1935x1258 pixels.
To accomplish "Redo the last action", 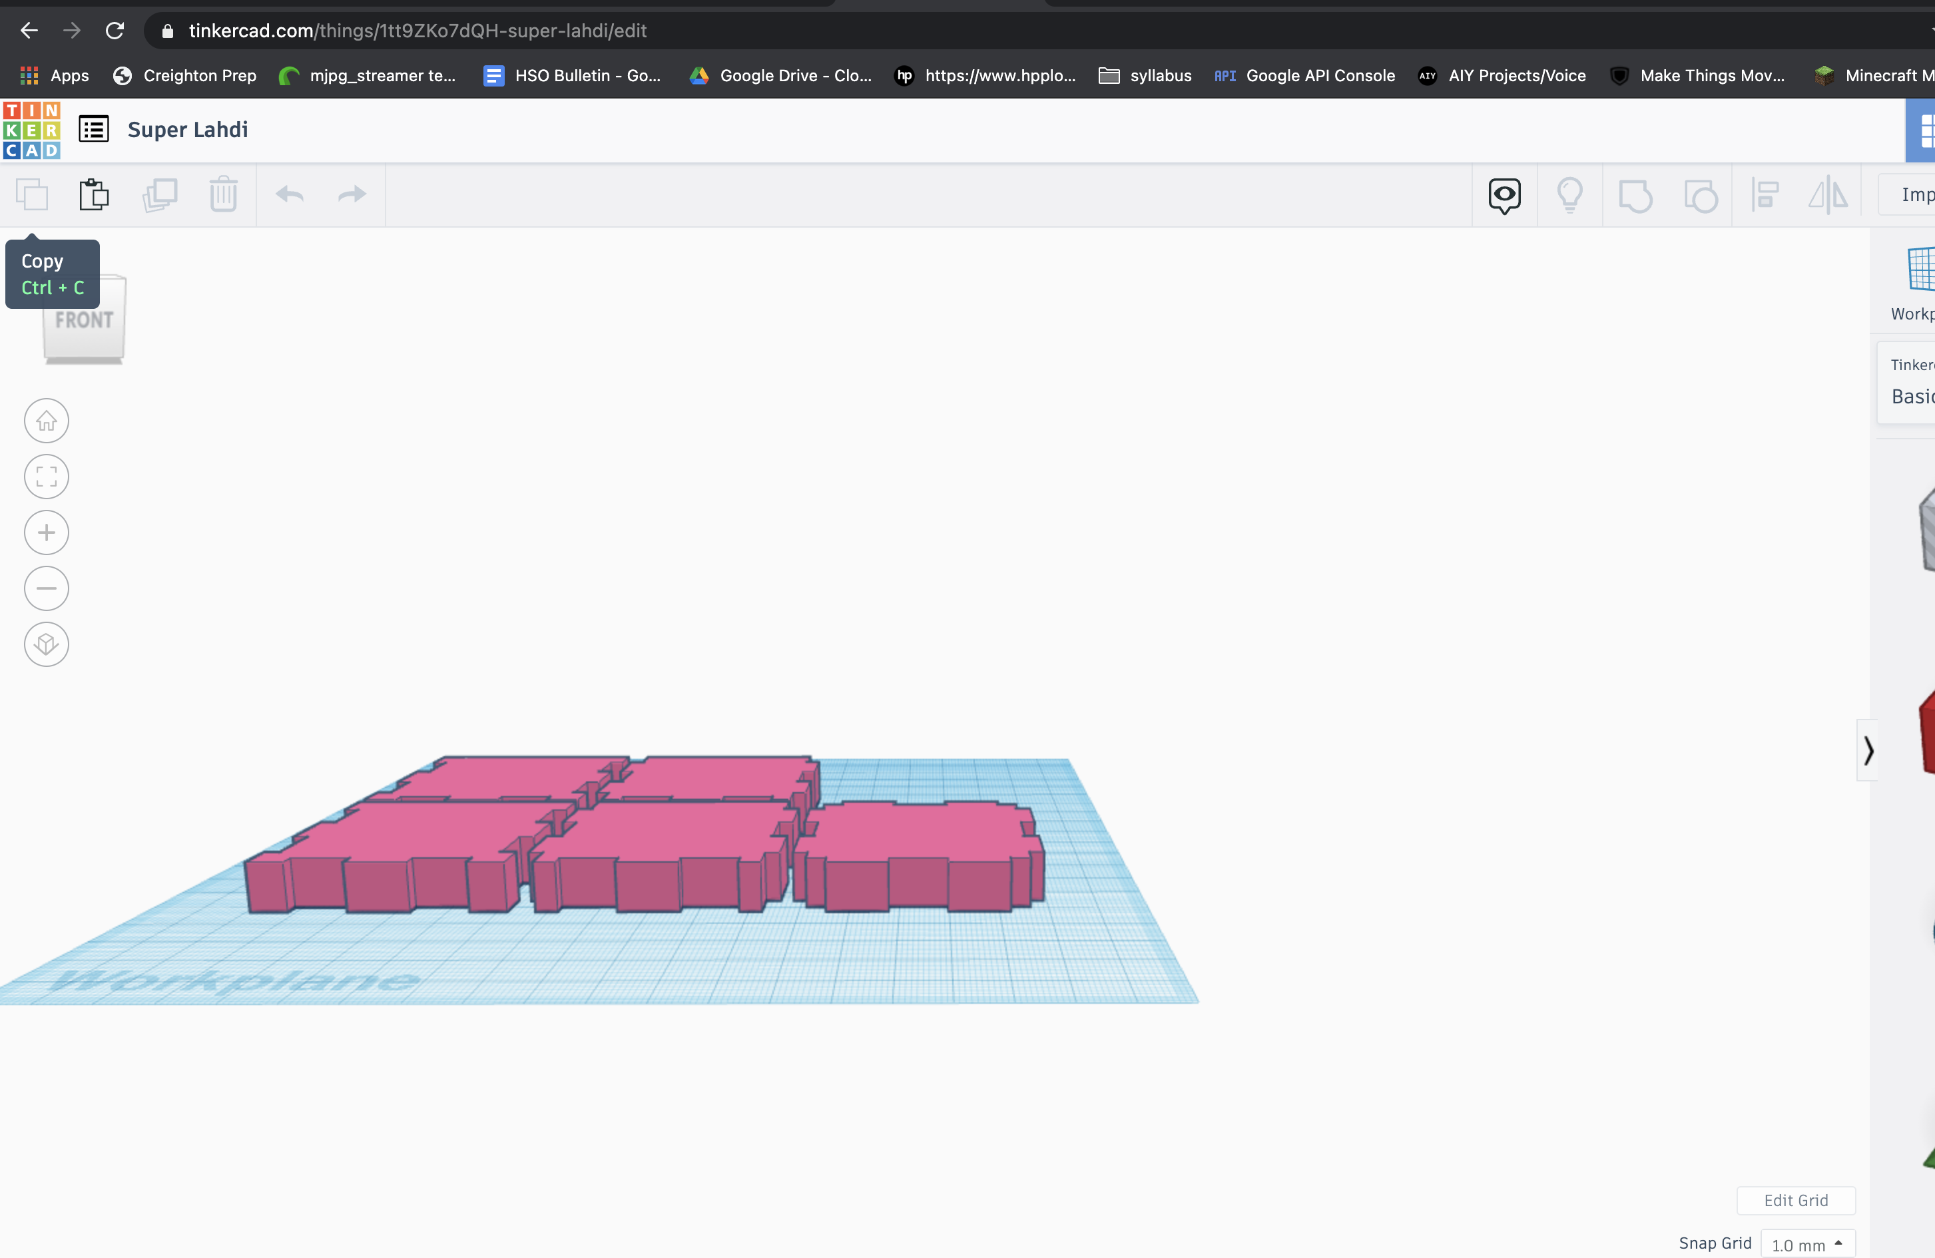I will [352, 194].
